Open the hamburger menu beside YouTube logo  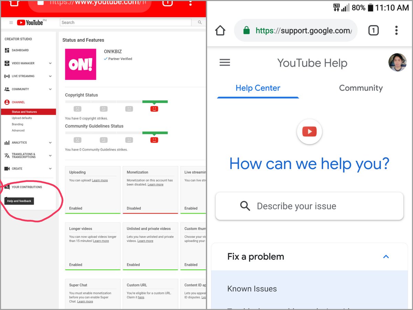click(x=11, y=23)
